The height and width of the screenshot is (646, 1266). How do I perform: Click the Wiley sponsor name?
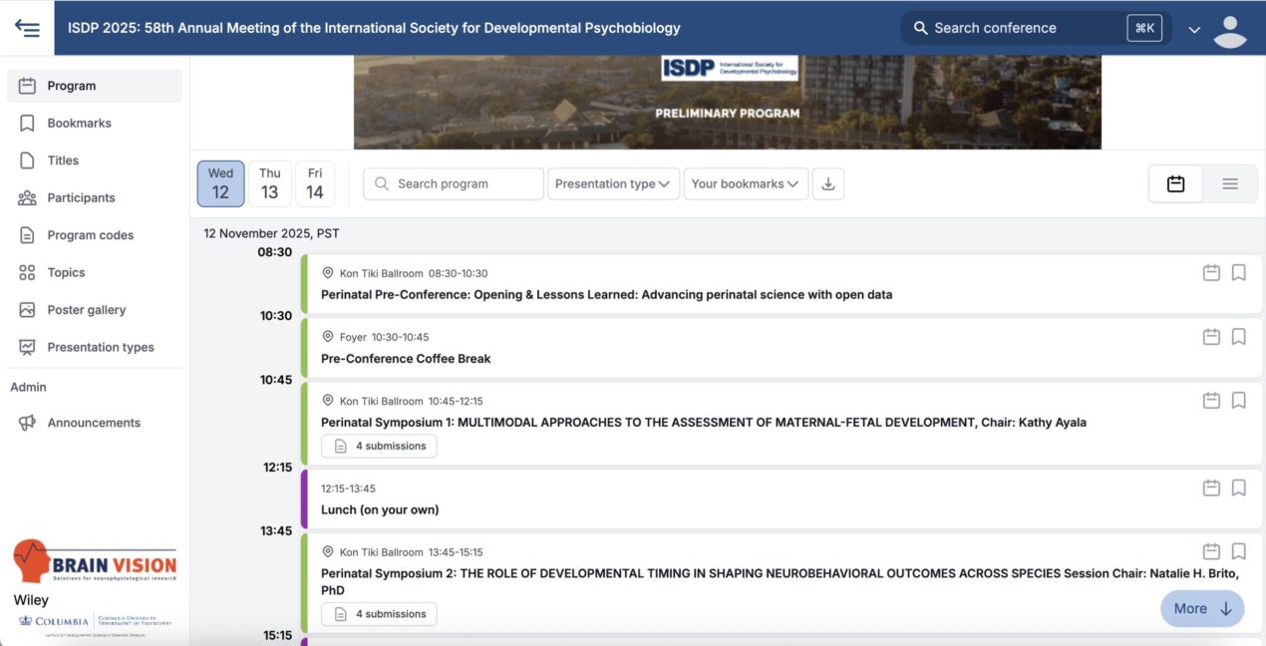point(31,600)
